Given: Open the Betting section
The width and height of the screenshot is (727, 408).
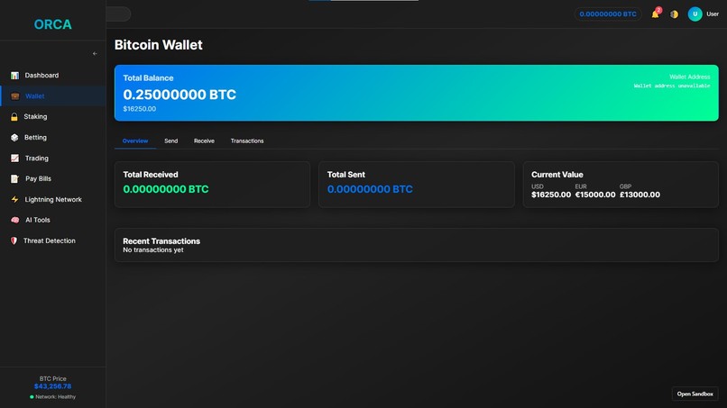Looking at the screenshot, I should (53, 138).
